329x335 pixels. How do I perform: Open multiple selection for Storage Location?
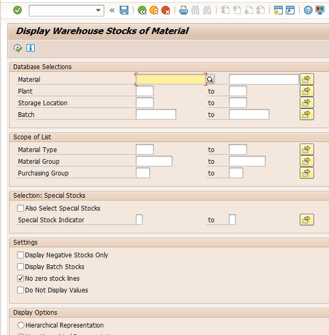point(307,103)
